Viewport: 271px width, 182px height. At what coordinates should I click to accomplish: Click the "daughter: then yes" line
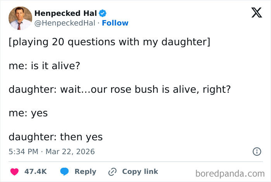(x=55, y=136)
